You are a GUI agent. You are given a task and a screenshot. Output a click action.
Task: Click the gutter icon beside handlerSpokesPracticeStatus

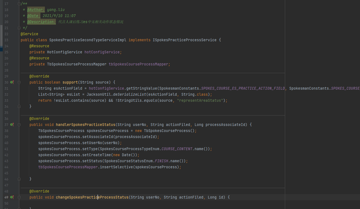[12, 125]
